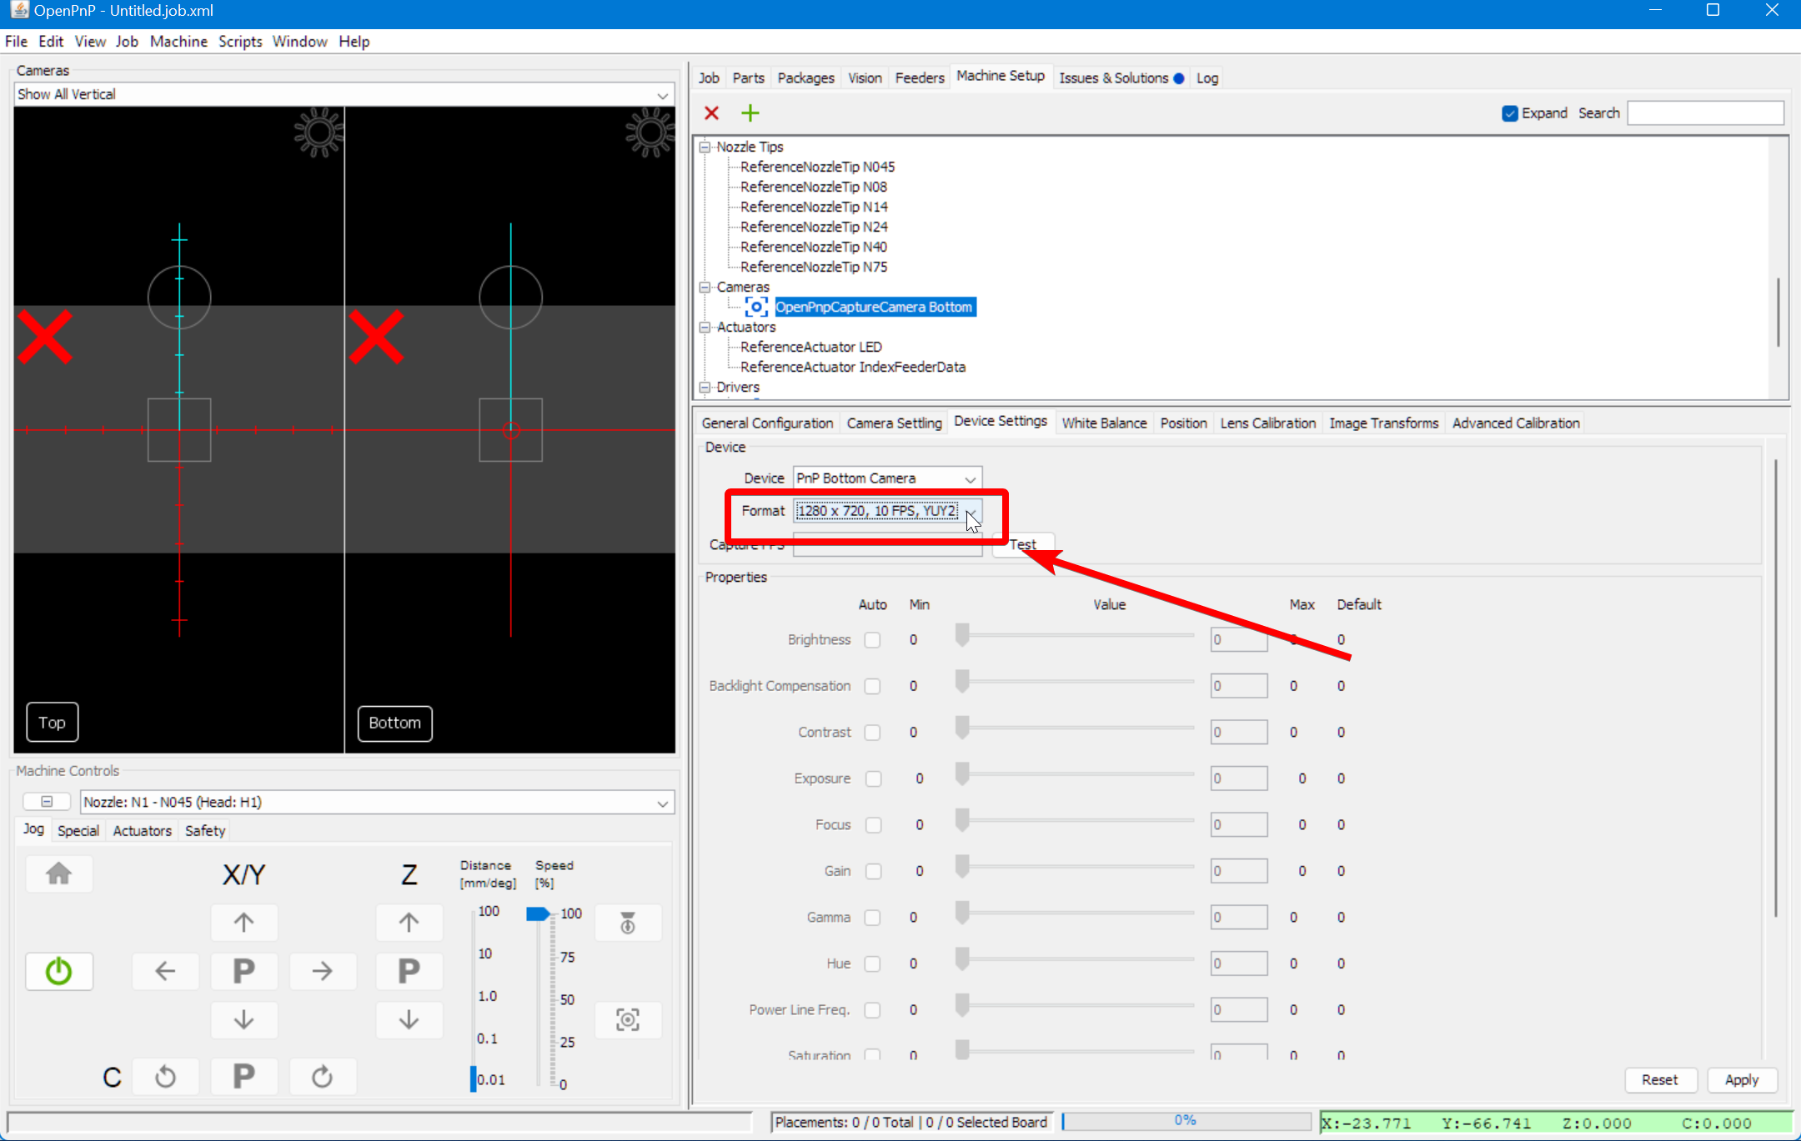Select the OpenPnpCaptureCamera Bottom camera icon
The width and height of the screenshot is (1801, 1141).
coord(755,307)
